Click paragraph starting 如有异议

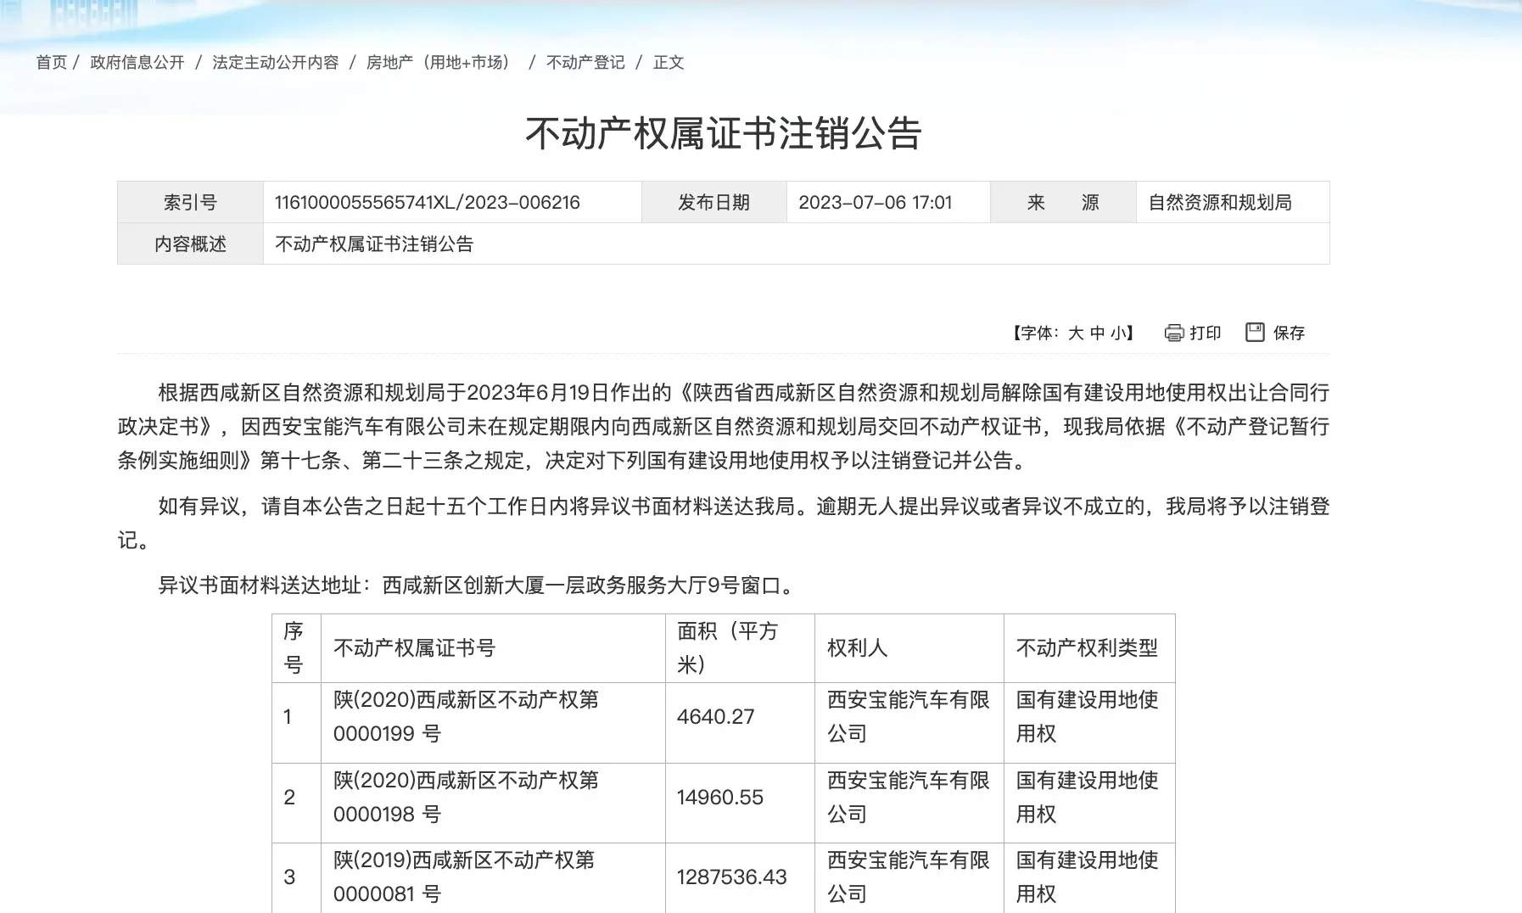(724, 524)
